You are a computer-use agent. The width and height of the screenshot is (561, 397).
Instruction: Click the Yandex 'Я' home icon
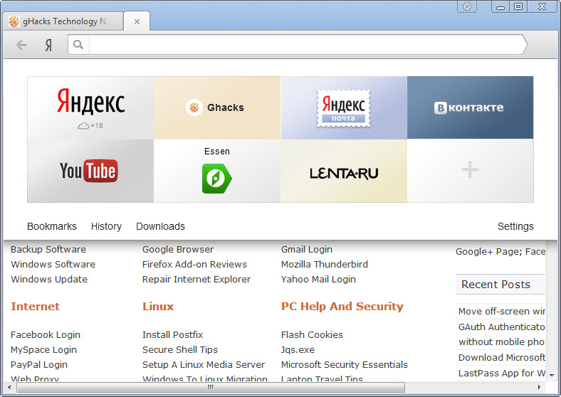[48, 45]
